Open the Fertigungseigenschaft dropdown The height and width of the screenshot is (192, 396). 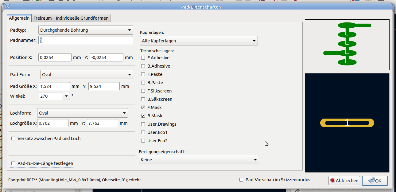[x=199, y=160]
